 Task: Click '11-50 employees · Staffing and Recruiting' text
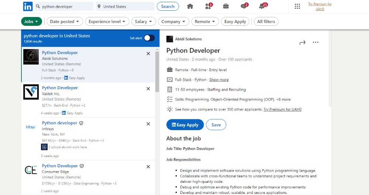coord(210,90)
